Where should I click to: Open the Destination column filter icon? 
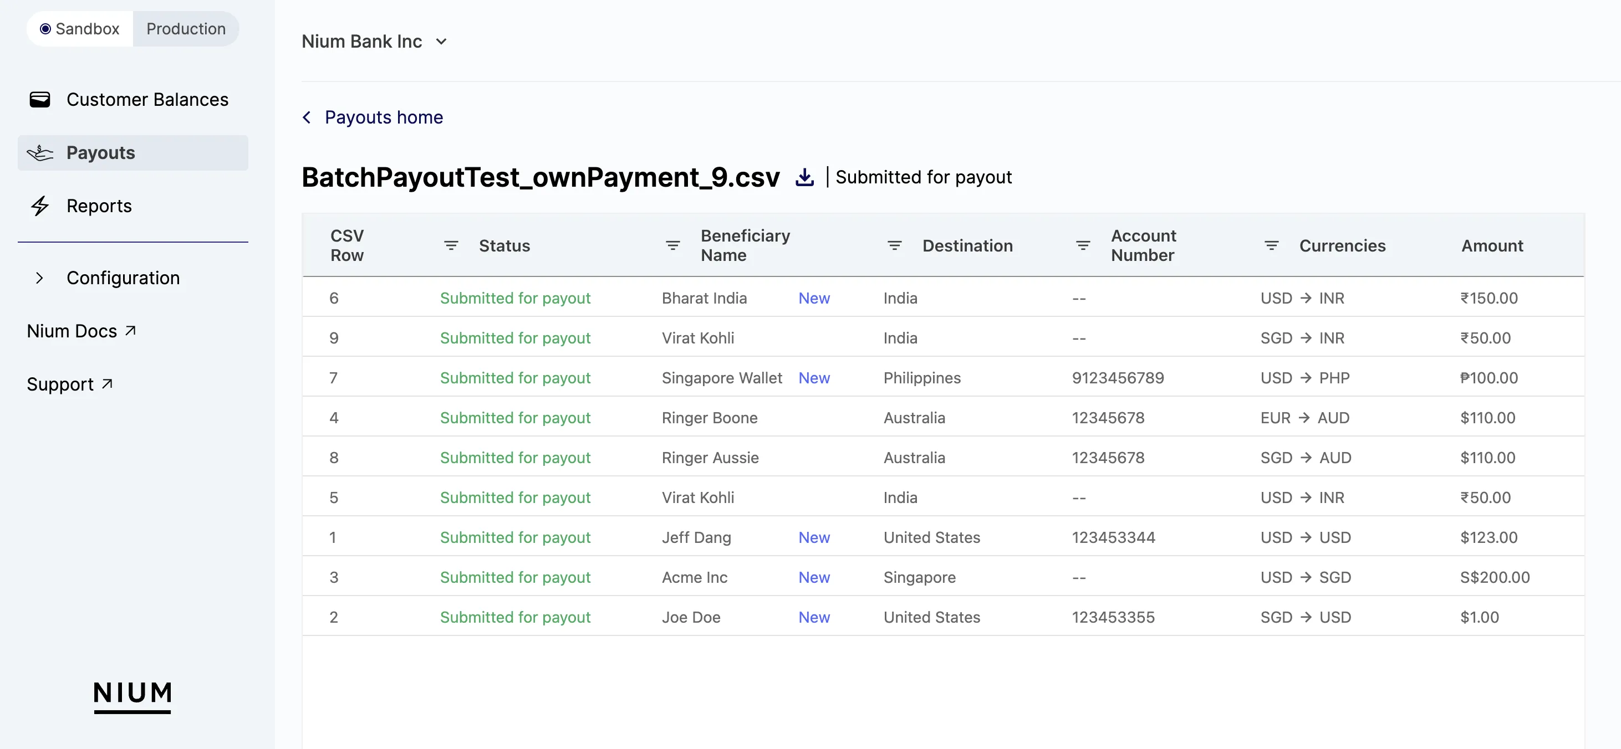coord(894,245)
